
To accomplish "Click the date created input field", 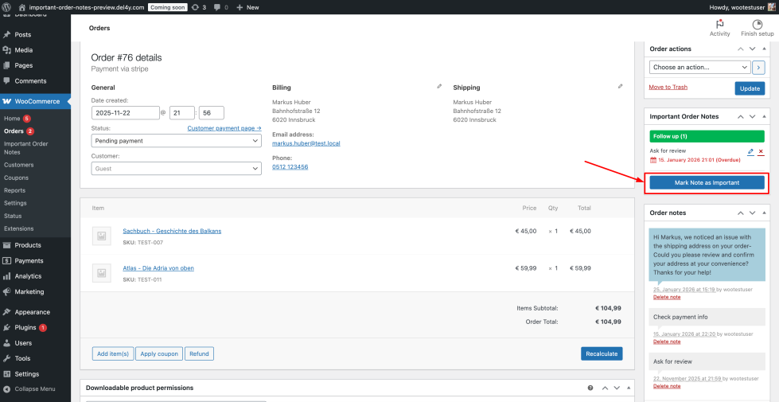I will coord(125,113).
